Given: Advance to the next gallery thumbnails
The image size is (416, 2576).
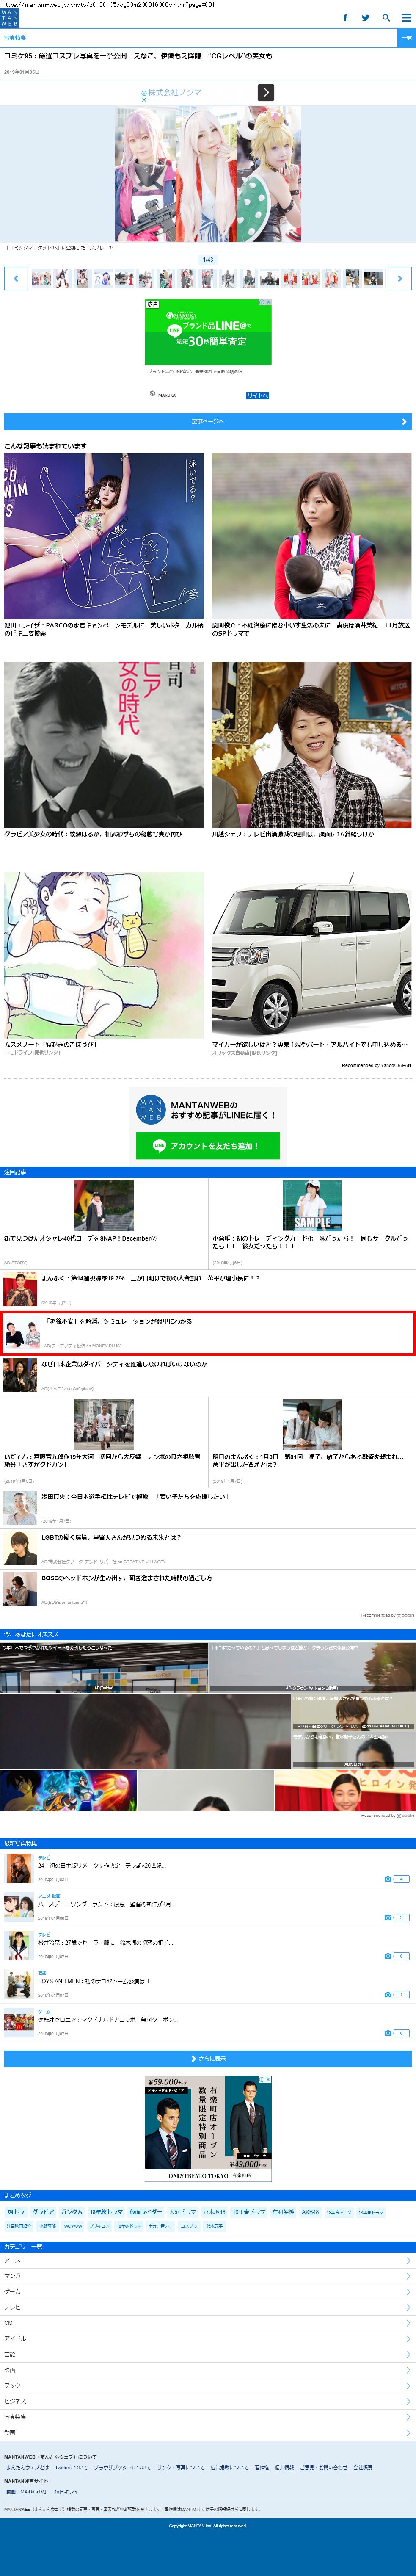Looking at the screenshot, I should pos(399,278).
